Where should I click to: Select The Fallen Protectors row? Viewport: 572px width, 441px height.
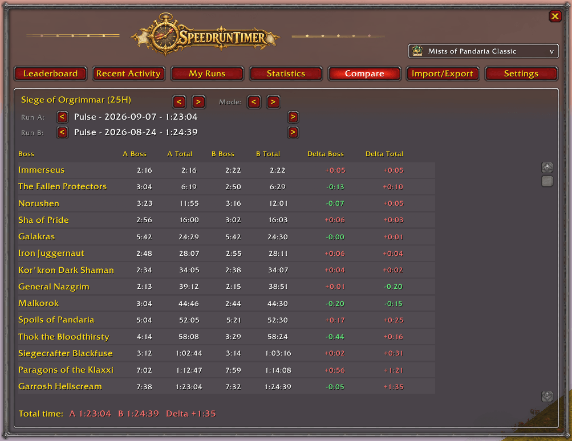coord(226,187)
